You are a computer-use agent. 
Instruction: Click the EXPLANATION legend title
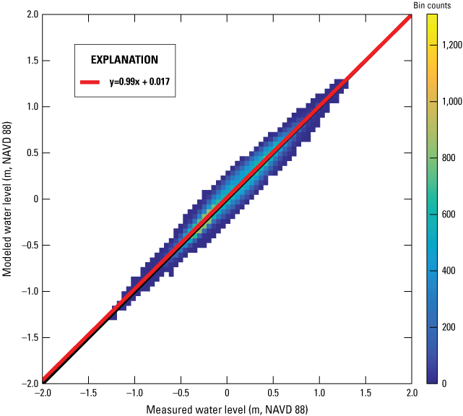(124, 59)
